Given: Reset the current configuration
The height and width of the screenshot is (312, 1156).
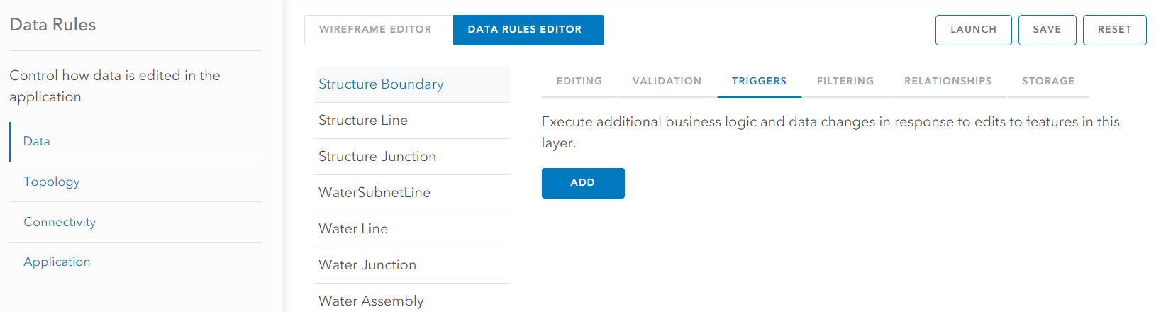Looking at the screenshot, I should 1114,30.
